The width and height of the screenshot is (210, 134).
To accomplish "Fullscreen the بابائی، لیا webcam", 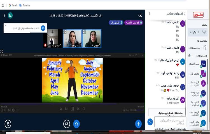I will tap(65, 32).
